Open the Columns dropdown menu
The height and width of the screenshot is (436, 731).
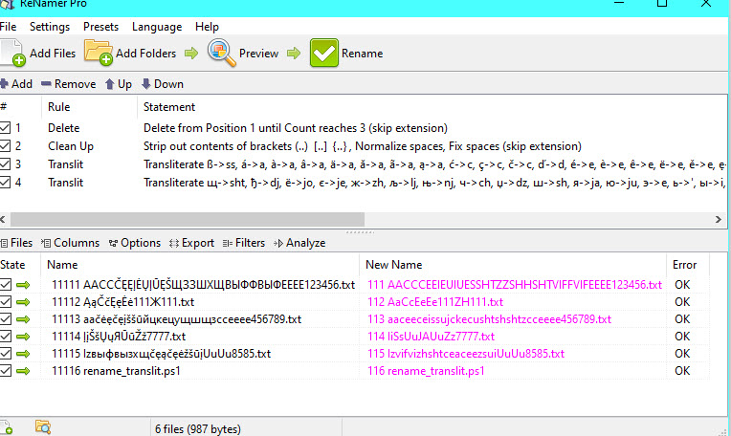pyautogui.click(x=71, y=243)
